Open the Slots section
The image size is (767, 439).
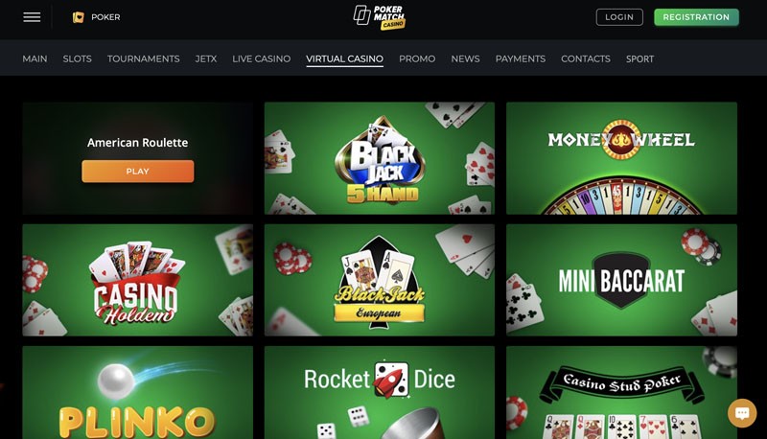(78, 58)
